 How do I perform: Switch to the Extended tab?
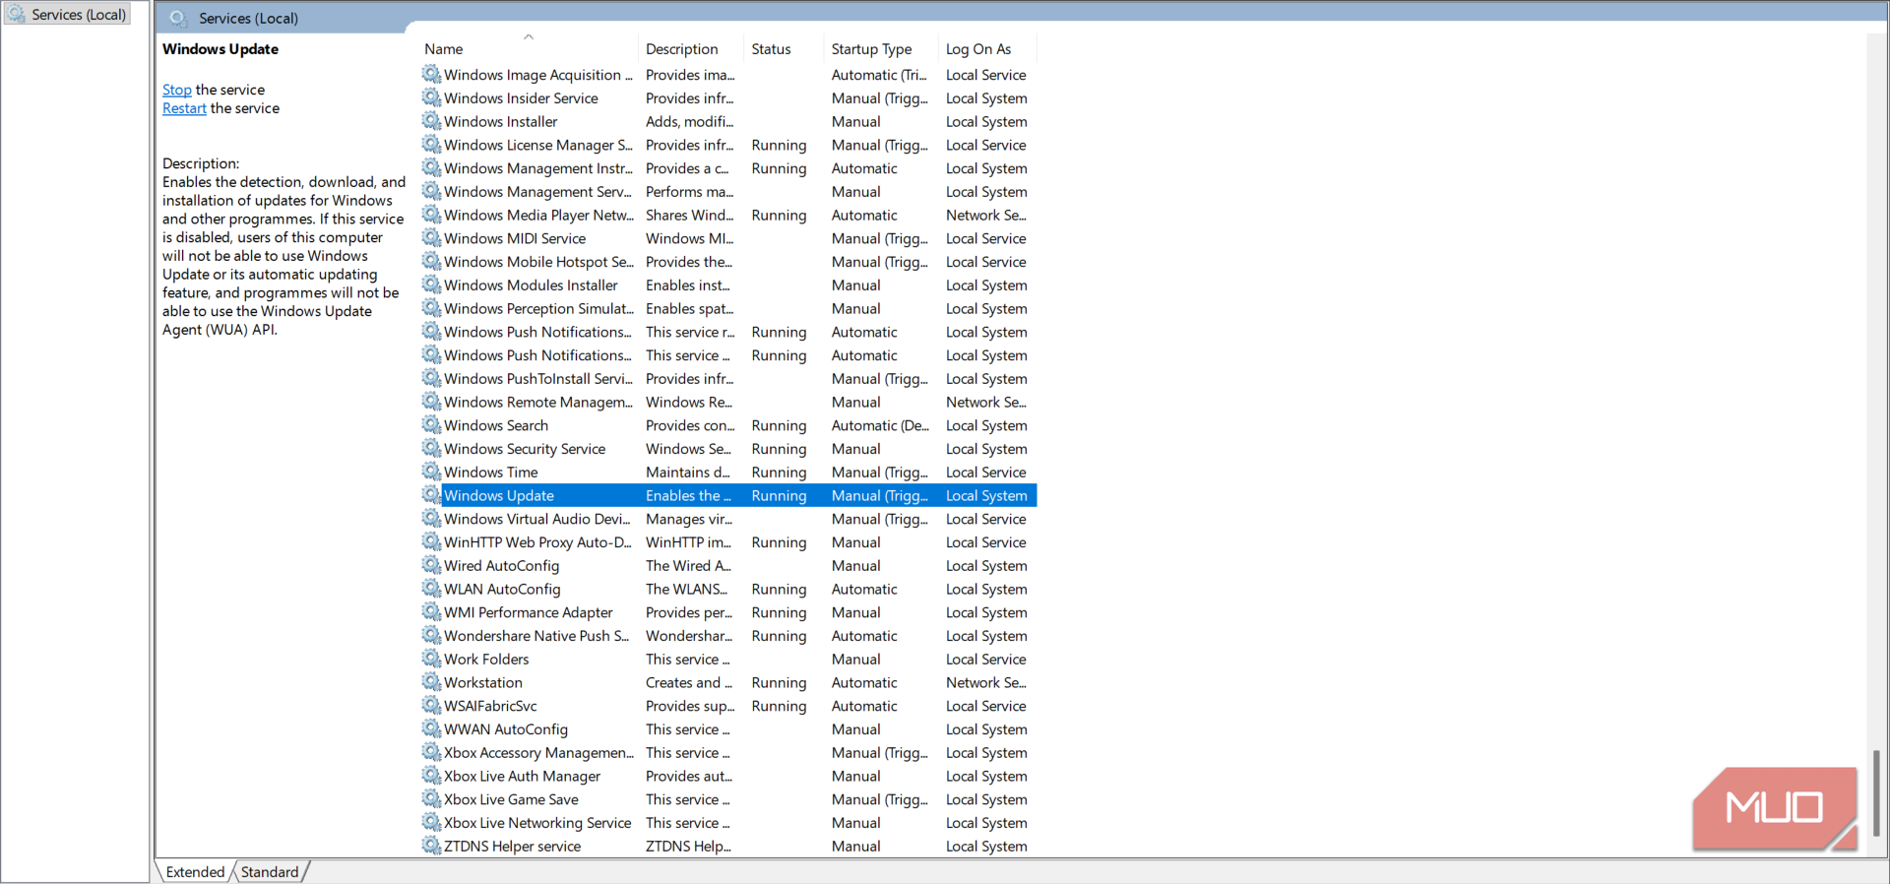(195, 872)
